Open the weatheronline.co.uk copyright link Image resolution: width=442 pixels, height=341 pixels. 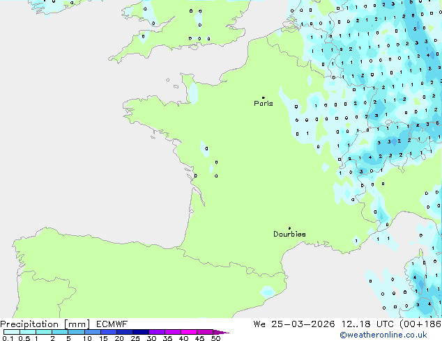[383, 335]
